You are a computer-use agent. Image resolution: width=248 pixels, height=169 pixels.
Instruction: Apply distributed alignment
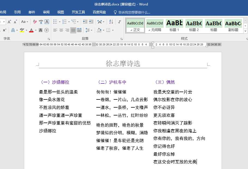79,30
